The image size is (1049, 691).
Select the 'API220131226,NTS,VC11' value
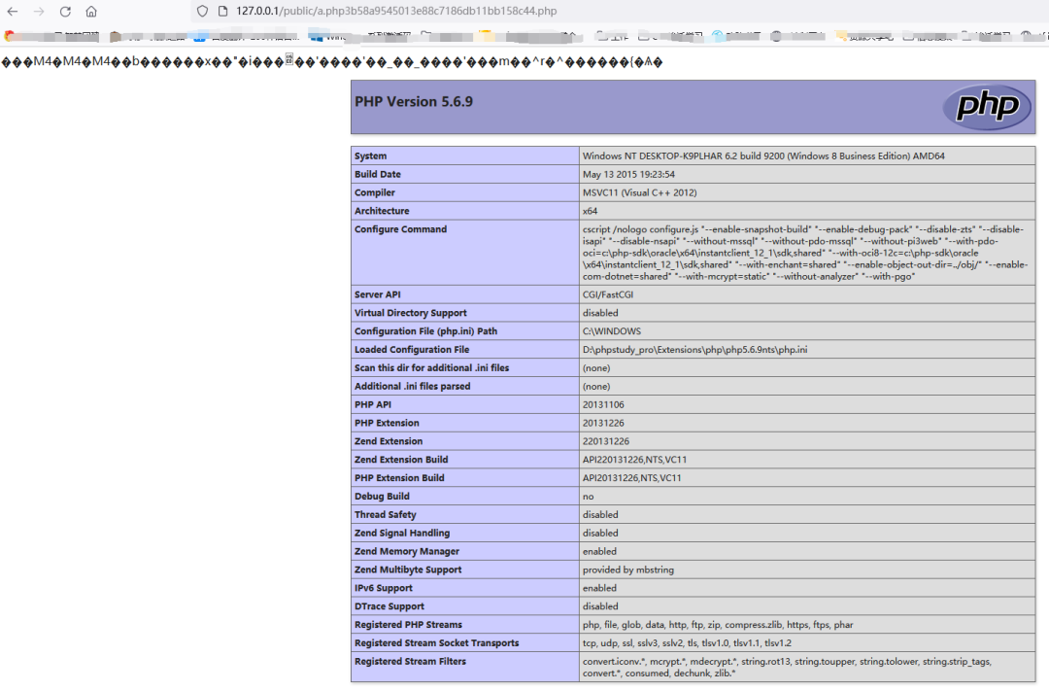tap(634, 460)
